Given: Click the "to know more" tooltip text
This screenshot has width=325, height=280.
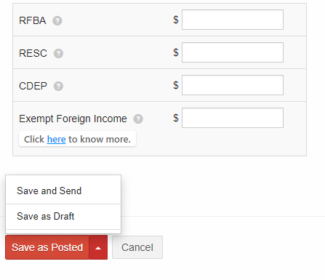Looking at the screenshot, I should tap(100, 140).
